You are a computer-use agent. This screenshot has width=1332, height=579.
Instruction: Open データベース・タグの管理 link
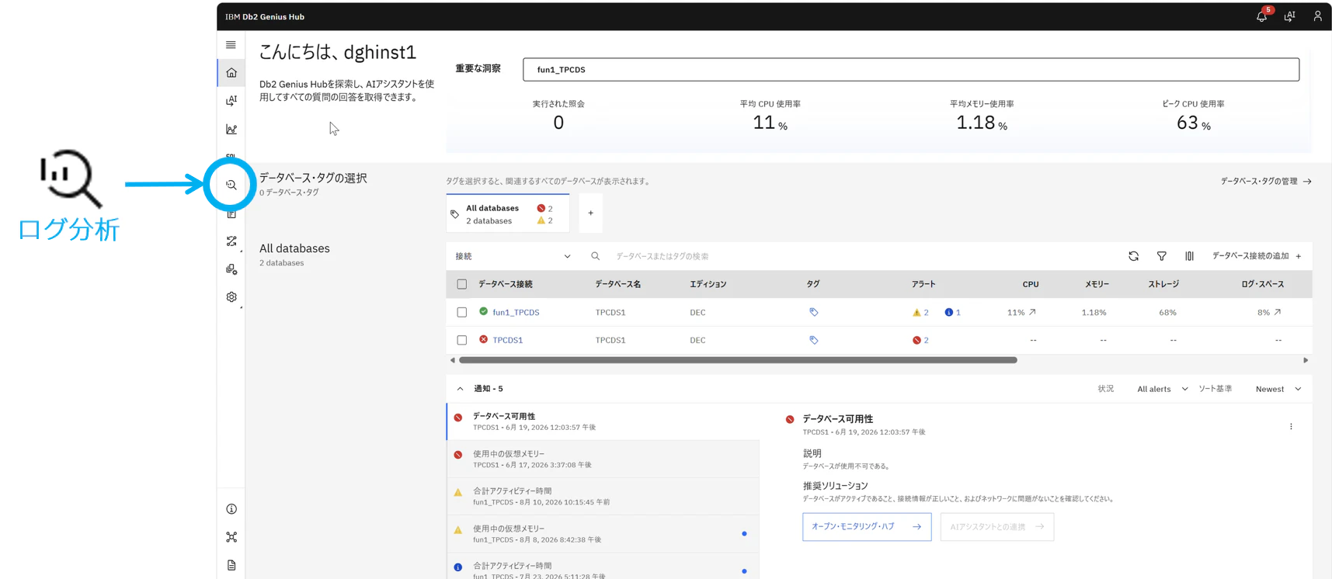(1266, 182)
